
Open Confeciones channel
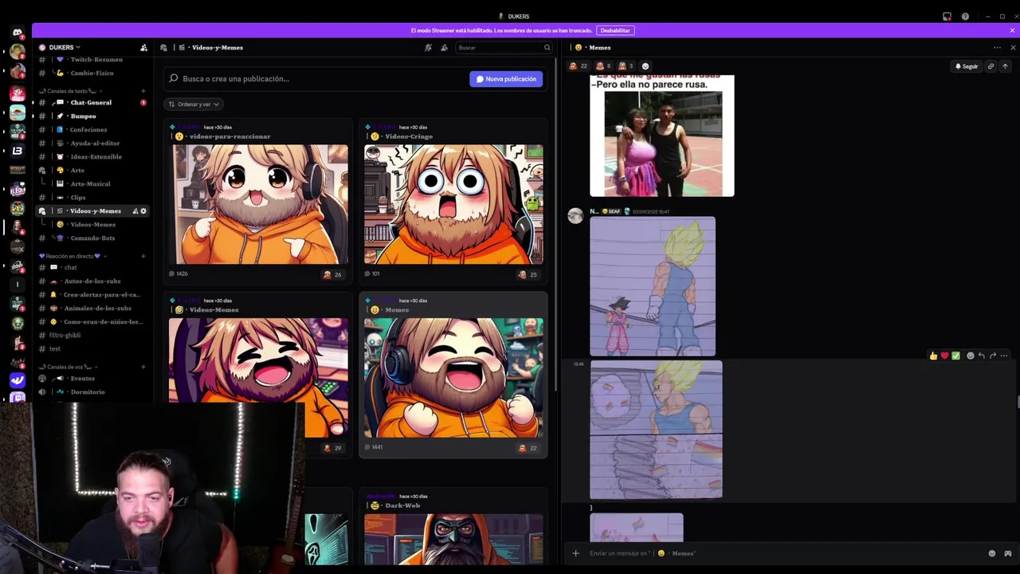(92, 130)
